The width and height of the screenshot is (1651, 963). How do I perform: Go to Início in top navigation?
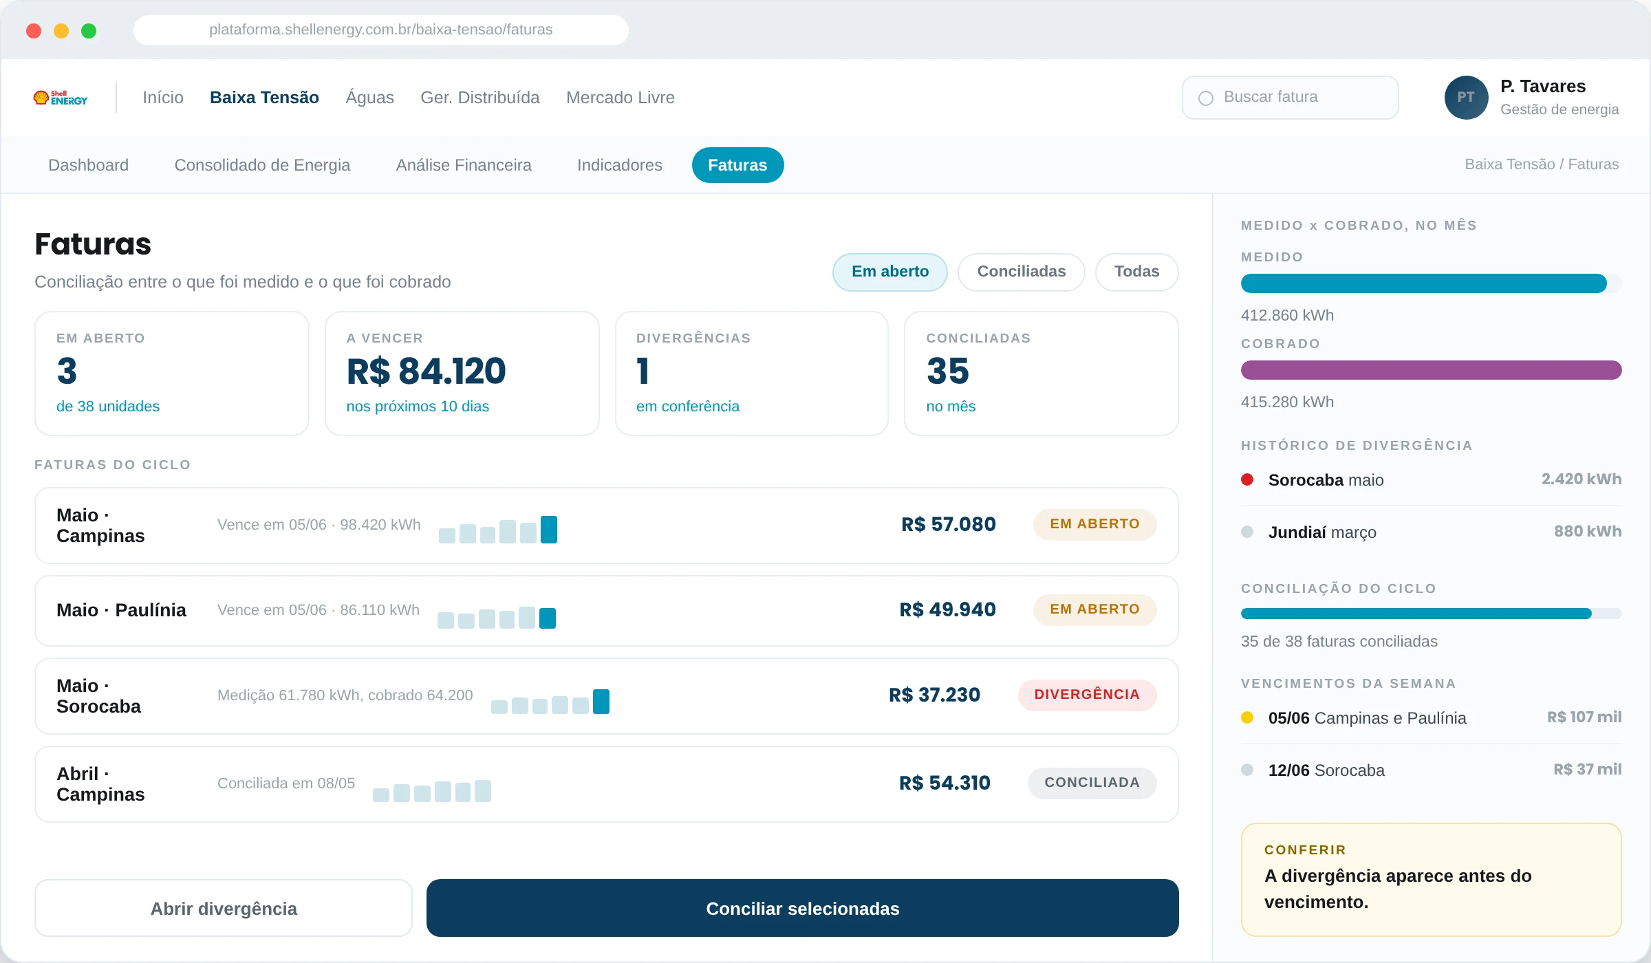(x=163, y=98)
